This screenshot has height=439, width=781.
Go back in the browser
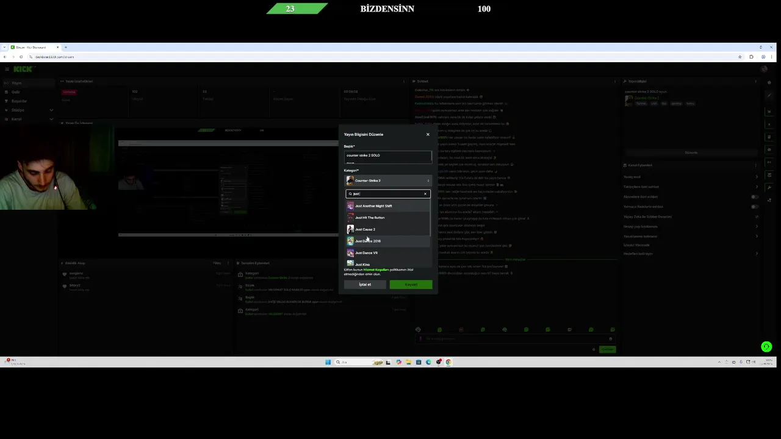5,57
